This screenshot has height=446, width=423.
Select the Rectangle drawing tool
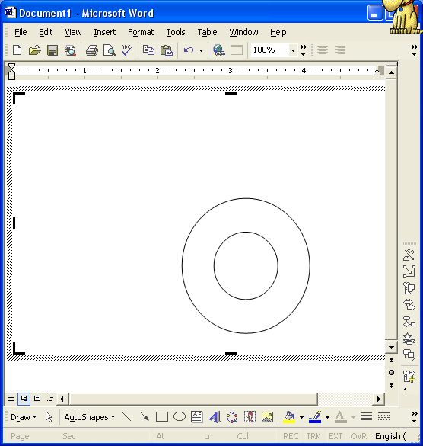click(x=162, y=417)
